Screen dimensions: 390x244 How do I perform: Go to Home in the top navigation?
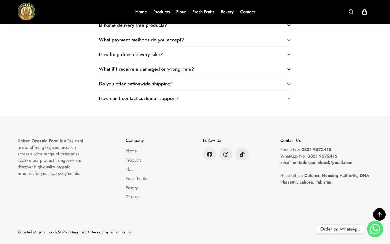141,12
